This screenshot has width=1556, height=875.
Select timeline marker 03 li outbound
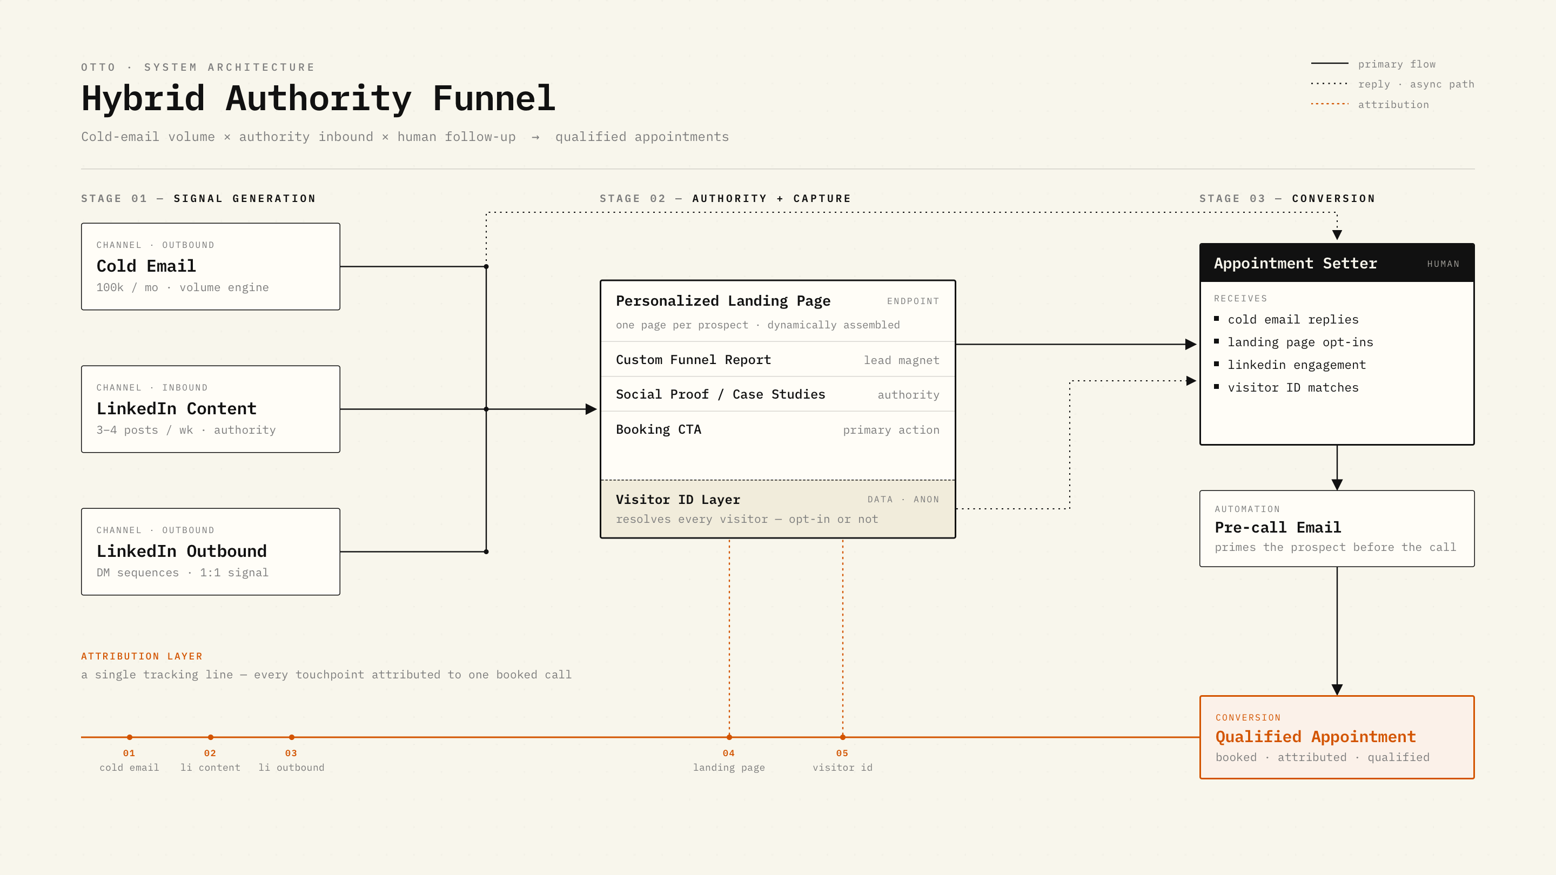pyautogui.click(x=291, y=737)
